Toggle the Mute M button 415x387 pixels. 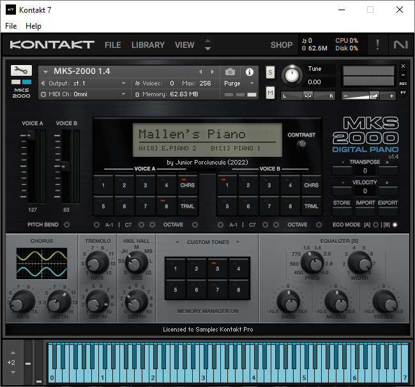tap(270, 93)
